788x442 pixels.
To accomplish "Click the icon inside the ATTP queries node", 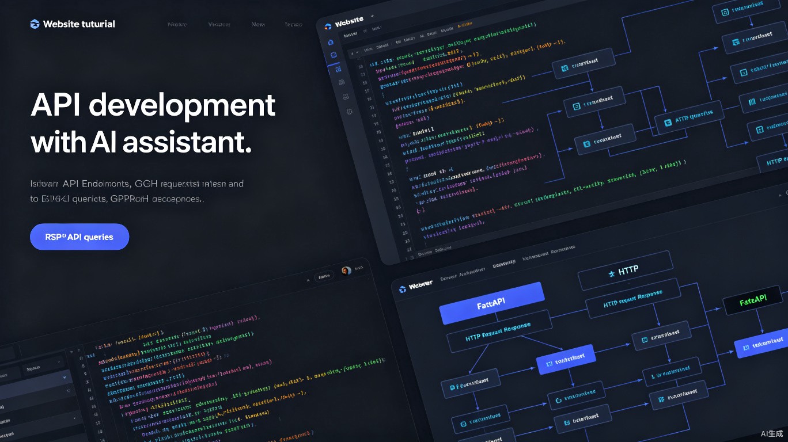I will coord(669,122).
